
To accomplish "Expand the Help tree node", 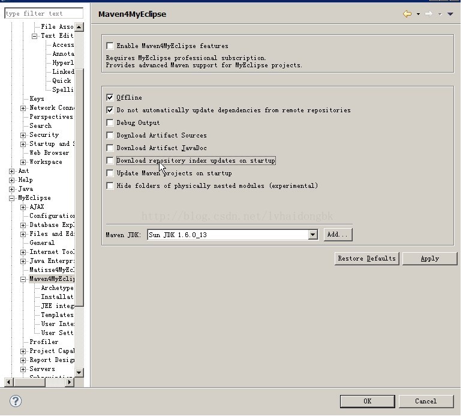I will tap(11, 180).
